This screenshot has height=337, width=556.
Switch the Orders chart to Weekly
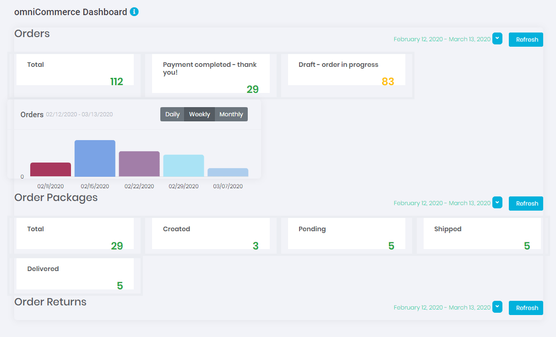[199, 114]
